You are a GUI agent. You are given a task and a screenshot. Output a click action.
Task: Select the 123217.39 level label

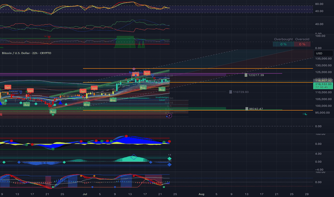pos(256,75)
